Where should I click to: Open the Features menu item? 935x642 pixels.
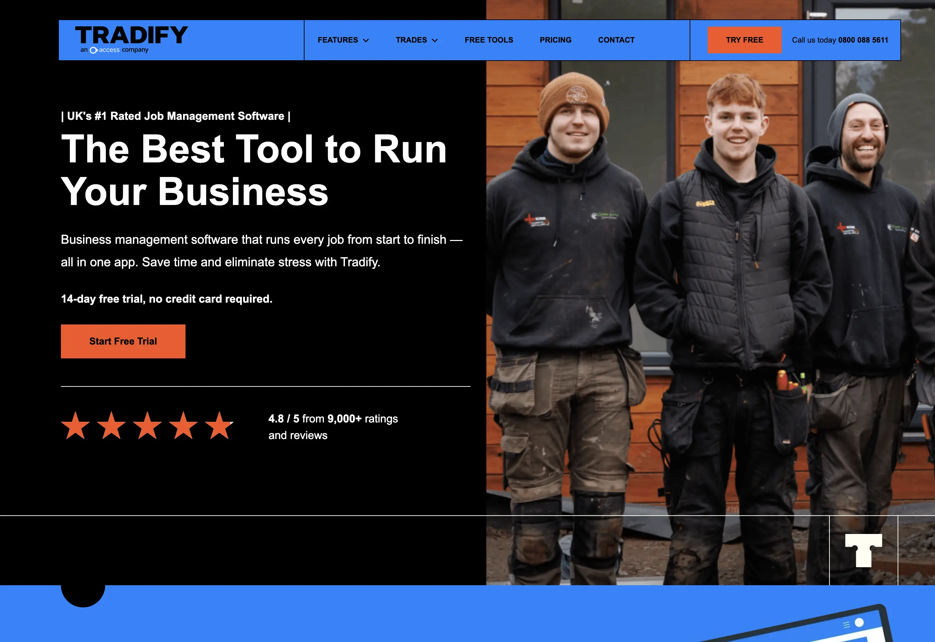338,40
